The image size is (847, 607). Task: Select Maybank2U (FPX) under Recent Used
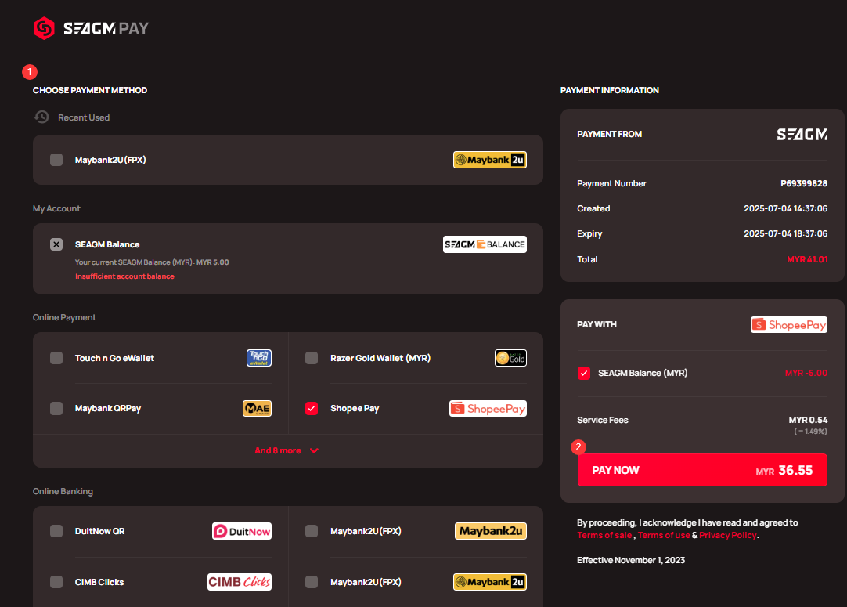pos(56,160)
